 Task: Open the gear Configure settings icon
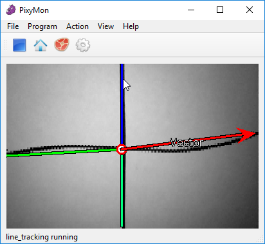click(83, 45)
